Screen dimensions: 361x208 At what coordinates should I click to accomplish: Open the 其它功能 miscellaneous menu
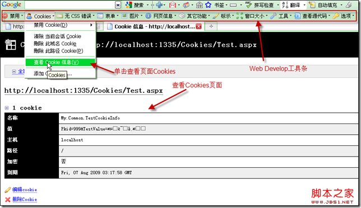[x=197, y=16]
